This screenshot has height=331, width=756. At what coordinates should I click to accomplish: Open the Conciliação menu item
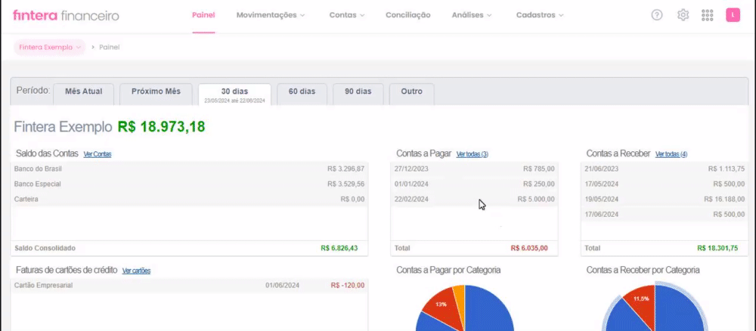(408, 15)
